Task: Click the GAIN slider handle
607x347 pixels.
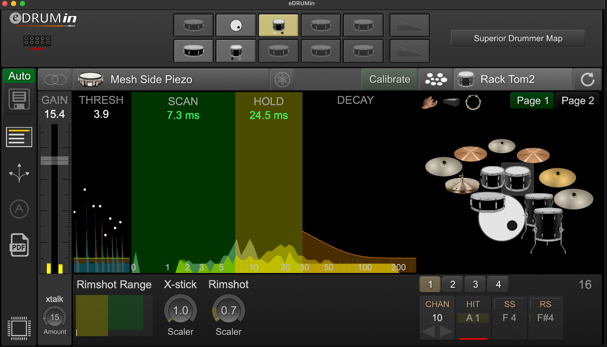Action: pyautogui.click(x=55, y=161)
